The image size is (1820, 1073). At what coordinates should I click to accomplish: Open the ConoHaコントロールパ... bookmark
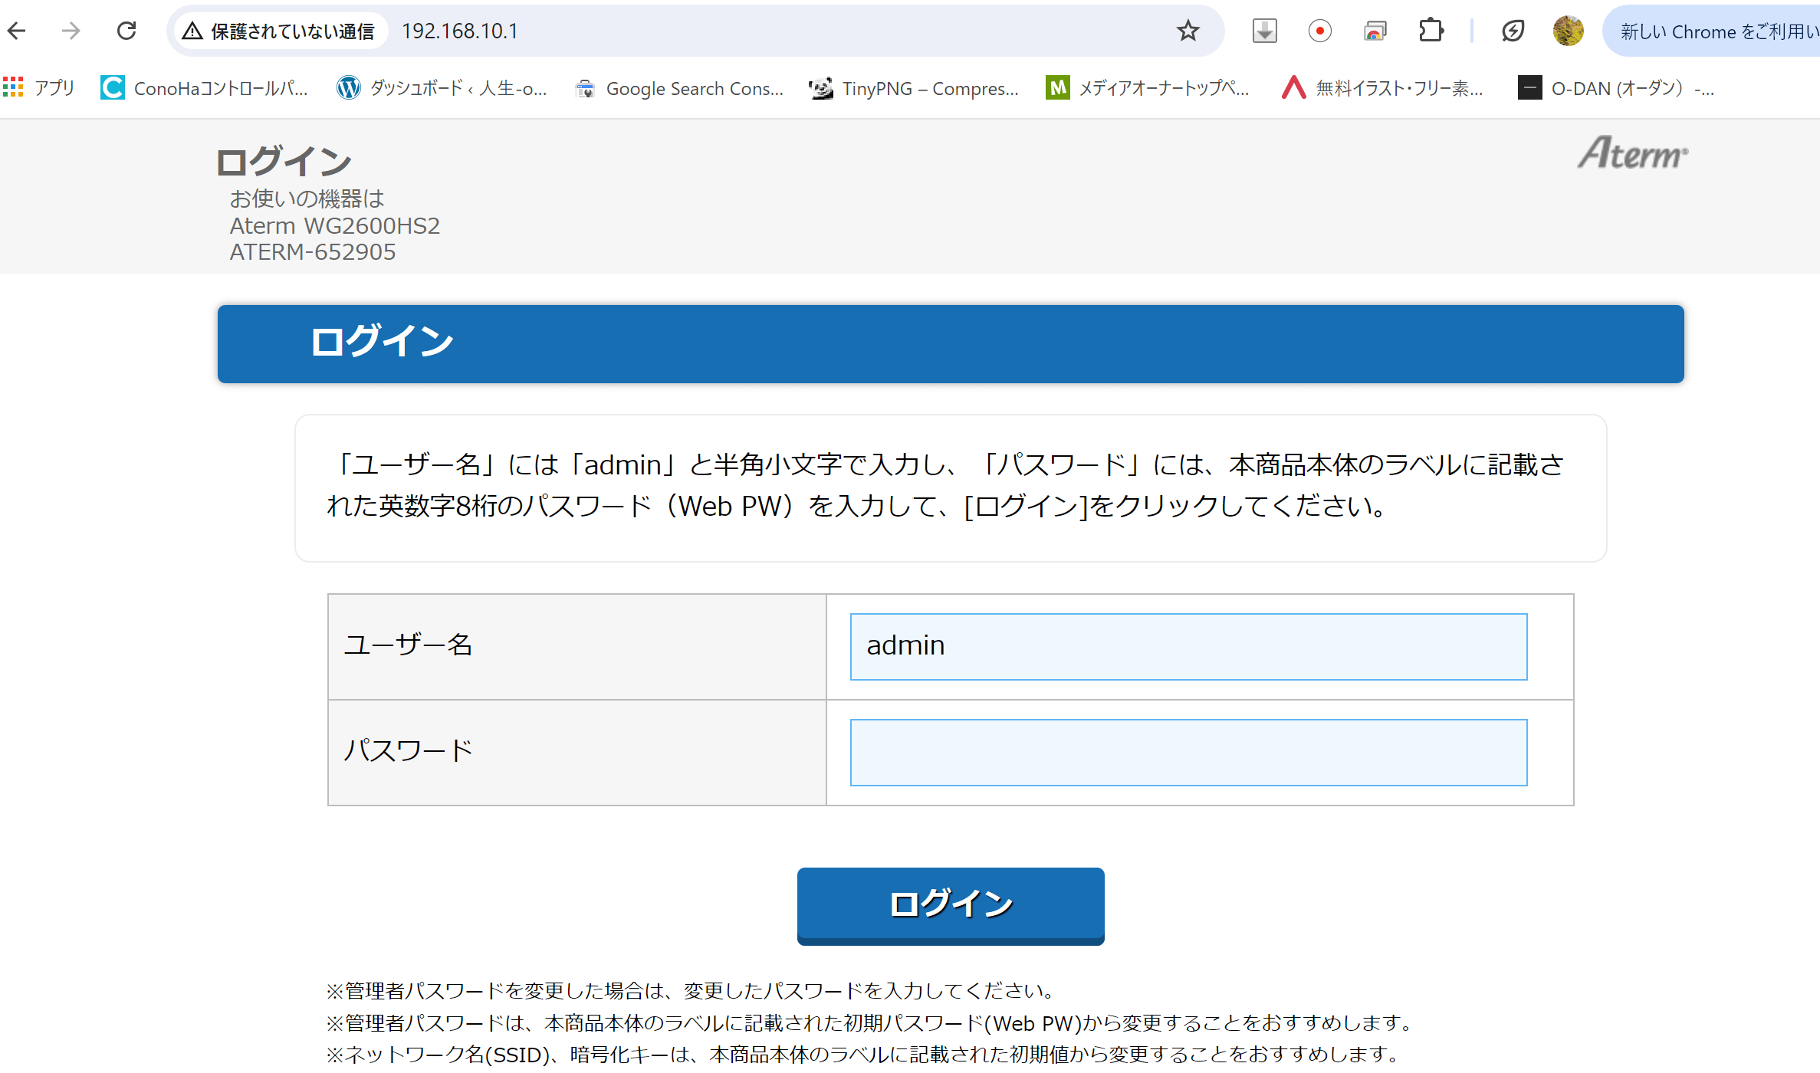click(x=204, y=88)
